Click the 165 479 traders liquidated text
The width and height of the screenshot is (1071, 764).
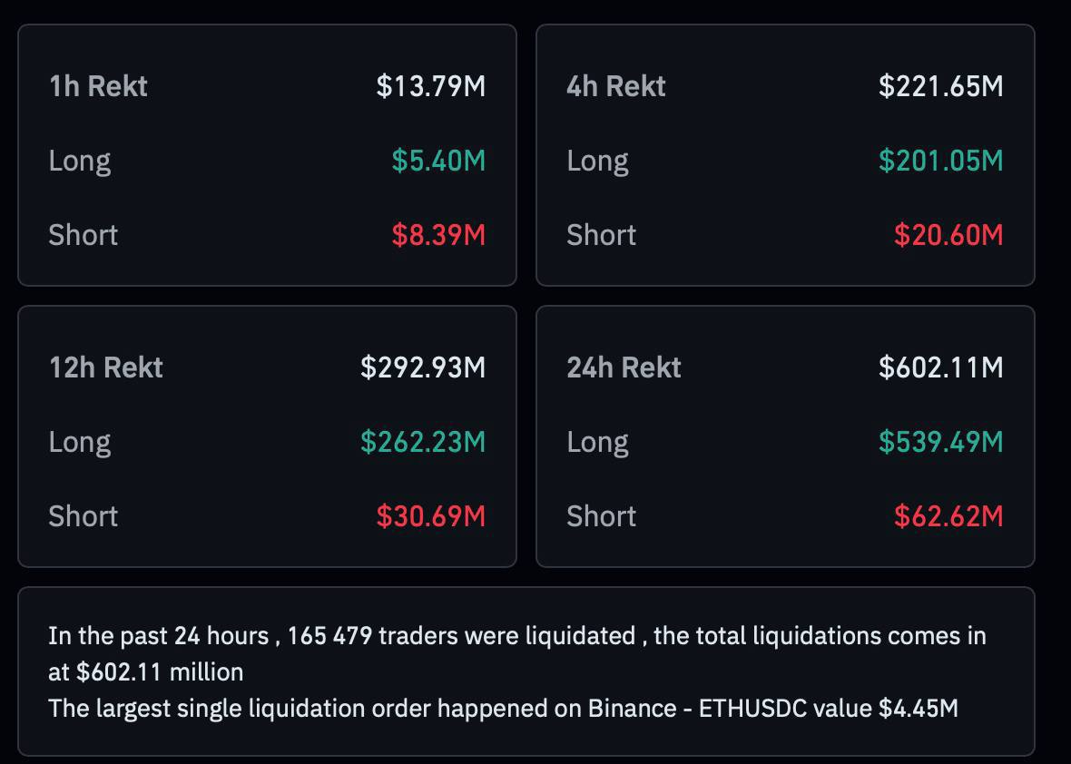click(x=462, y=636)
